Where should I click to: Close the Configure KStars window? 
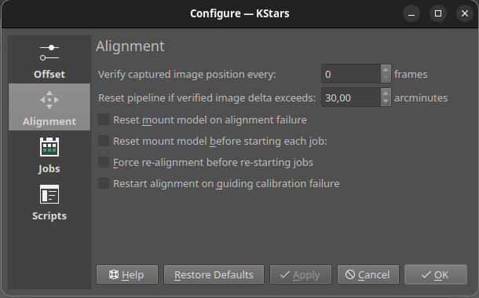(x=465, y=13)
